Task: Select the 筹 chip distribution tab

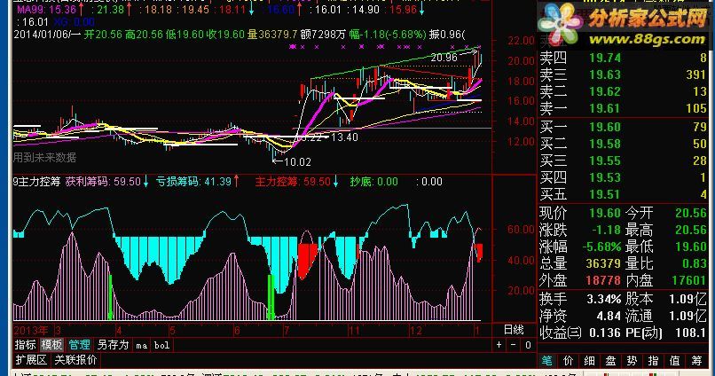Action: (x=696, y=361)
